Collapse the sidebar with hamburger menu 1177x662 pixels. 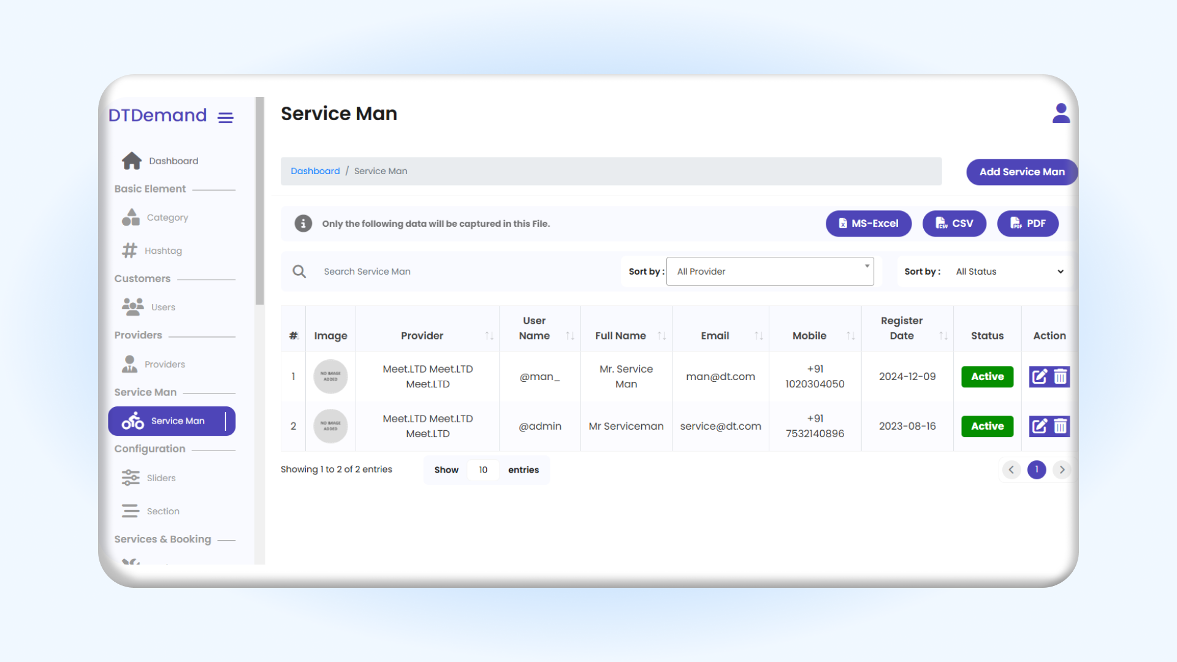(225, 118)
